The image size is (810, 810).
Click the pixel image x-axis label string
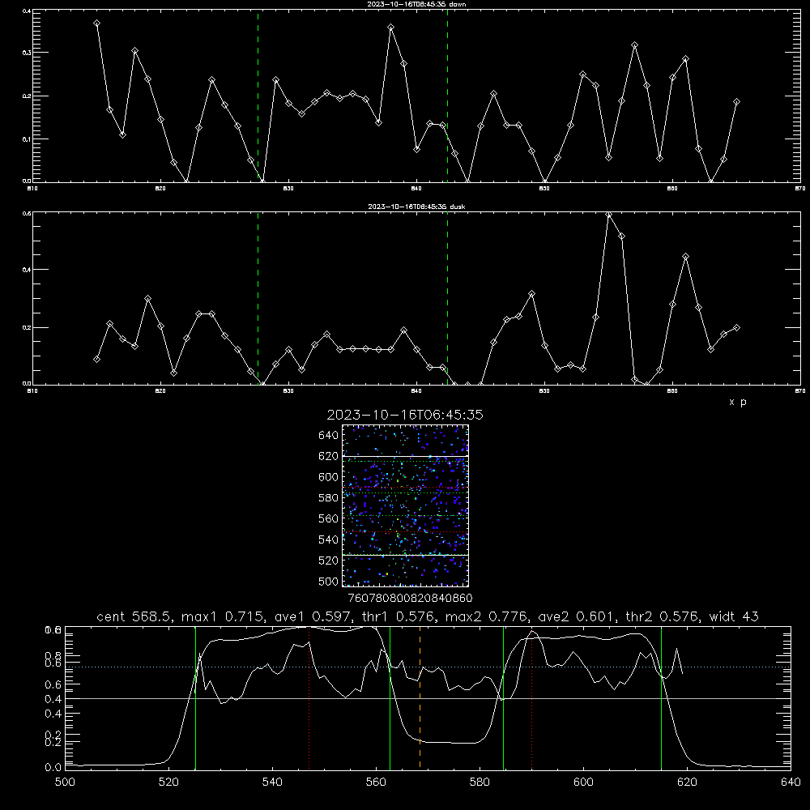410,599
